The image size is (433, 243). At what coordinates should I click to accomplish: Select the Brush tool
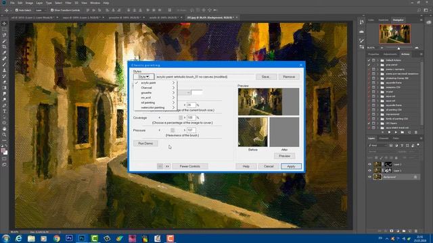point(4,65)
